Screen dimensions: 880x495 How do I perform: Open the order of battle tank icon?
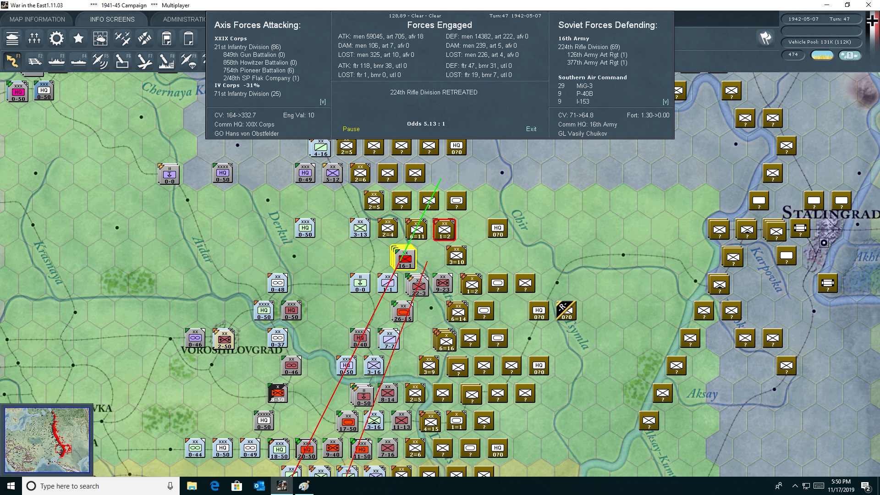pyautogui.click(x=12, y=38)
